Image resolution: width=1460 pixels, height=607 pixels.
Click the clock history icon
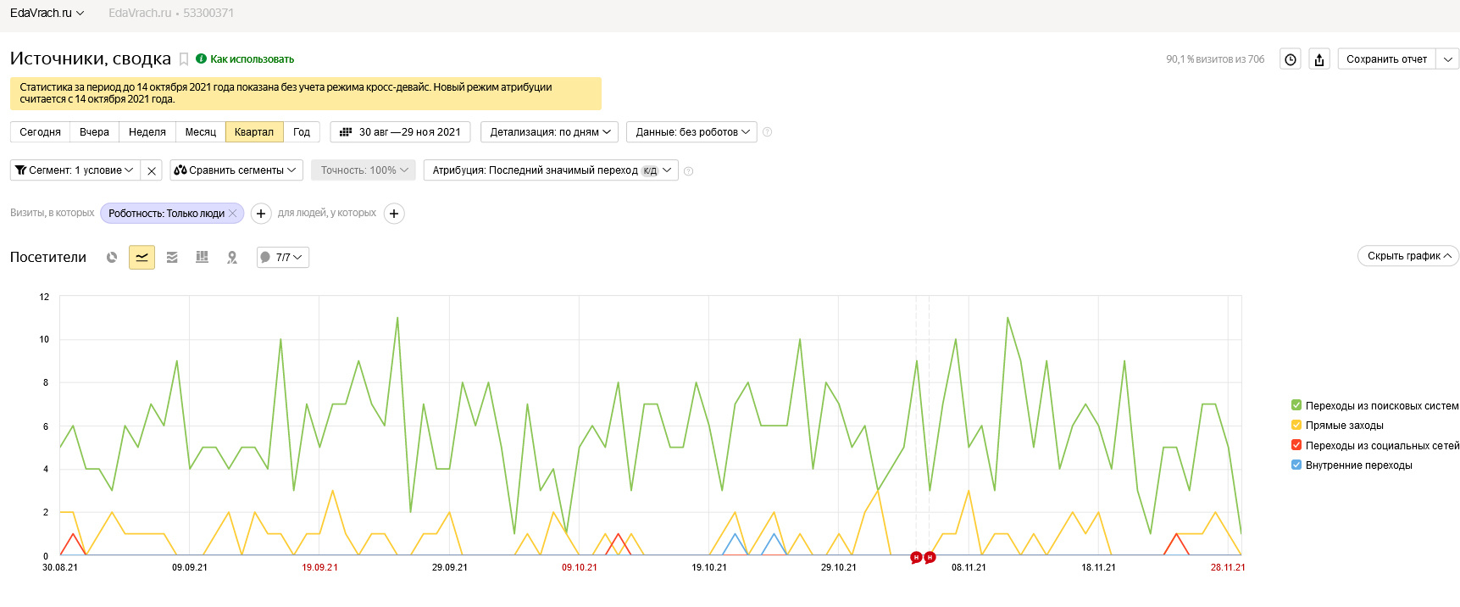1290,59
